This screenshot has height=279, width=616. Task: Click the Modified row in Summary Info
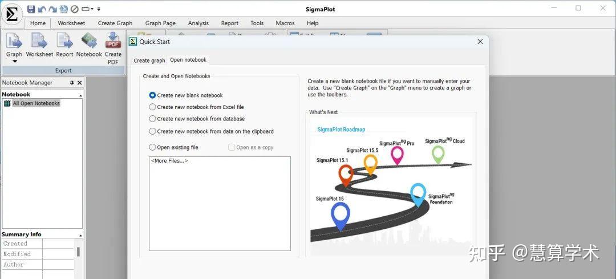38,254
